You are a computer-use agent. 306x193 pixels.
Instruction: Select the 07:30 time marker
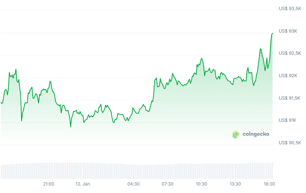point(168,184)
